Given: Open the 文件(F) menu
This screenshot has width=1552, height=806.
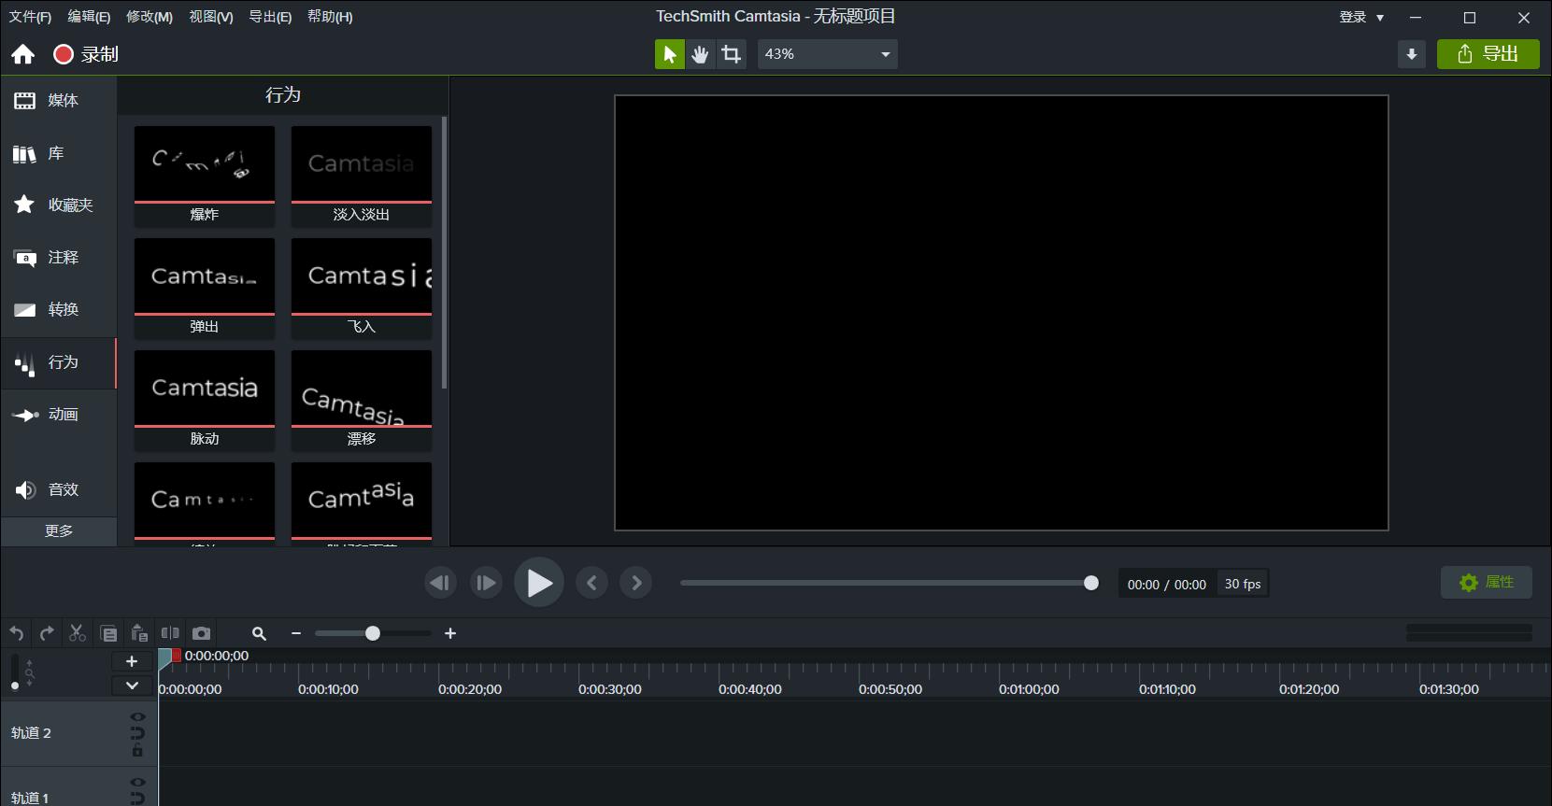Looking at the screenshot, I should point(30,17).
